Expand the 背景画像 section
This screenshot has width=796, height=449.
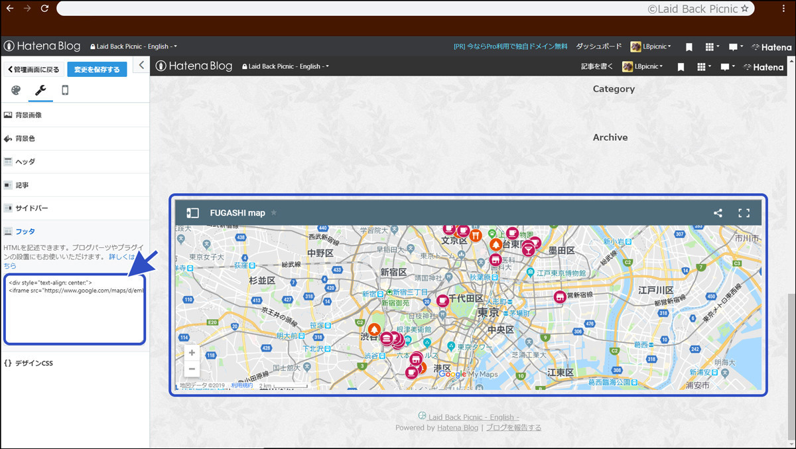coord(74,115)
